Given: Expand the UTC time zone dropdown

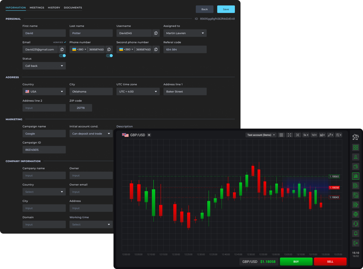Looking at the screenshot, I should (138, 92).
